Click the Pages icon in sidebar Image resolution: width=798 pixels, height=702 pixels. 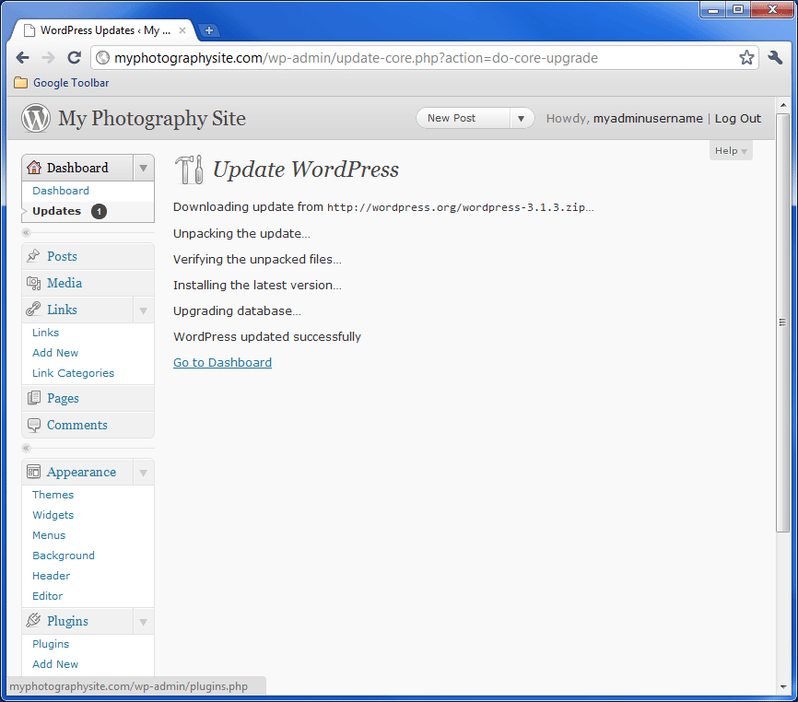point(33,398)
